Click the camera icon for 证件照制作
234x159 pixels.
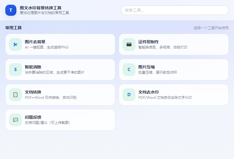129,44
